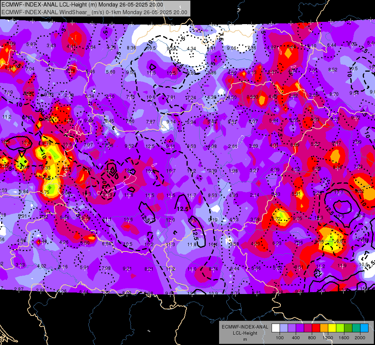This screenshot has width=375, height=345.
Task: Select the magenta legend swatch
Action: [x=308, y=328]
